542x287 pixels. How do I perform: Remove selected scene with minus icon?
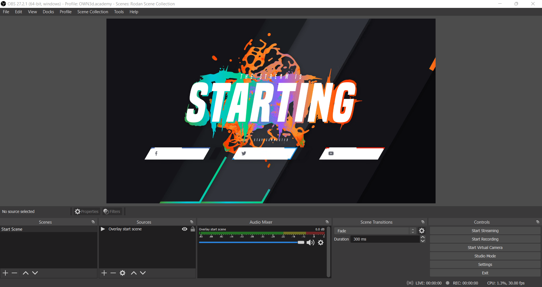point(15,273)
